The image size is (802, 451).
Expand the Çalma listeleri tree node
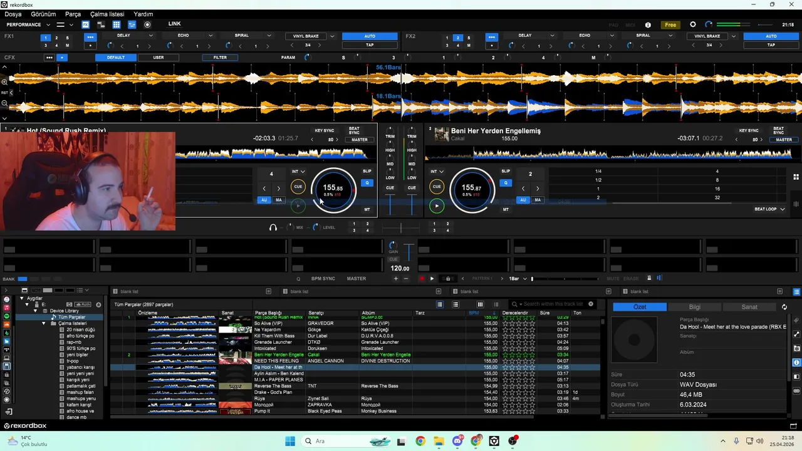pyautogui.click(x=44, y=323)
